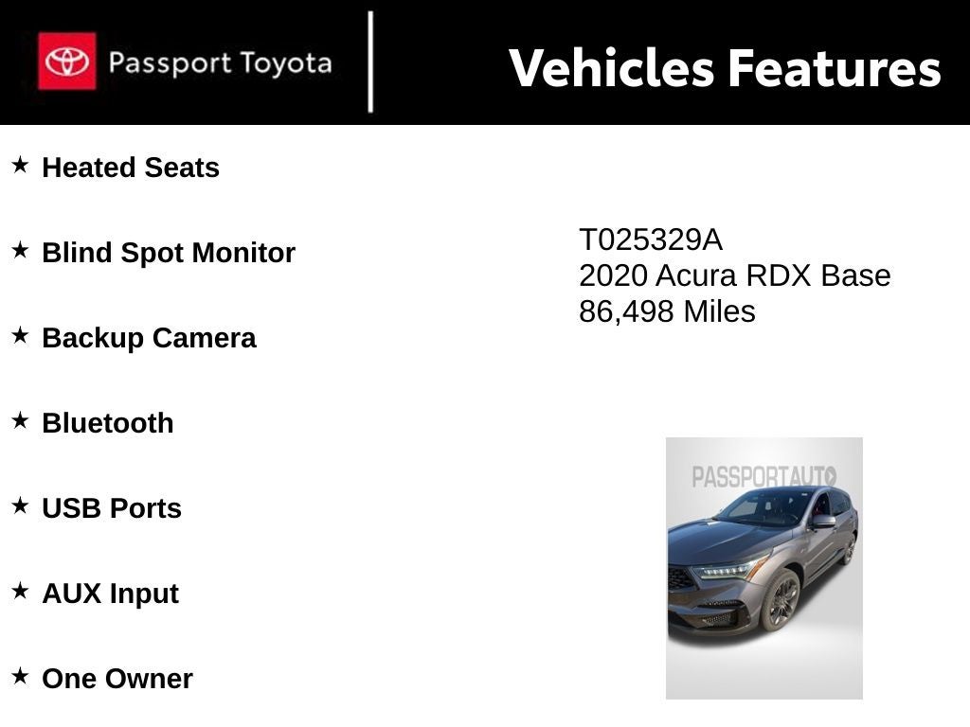Select the One Owner feature text
This screenshot has height=727, width=970.
click(117, 679)
